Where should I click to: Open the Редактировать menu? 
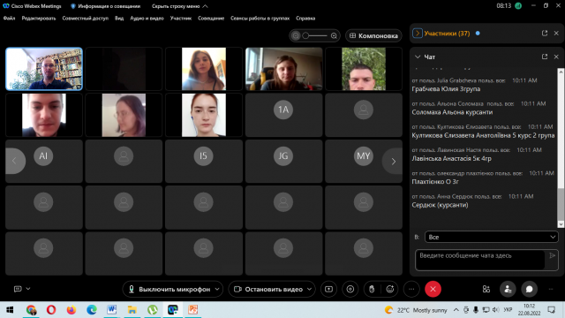[x=39, y=18]
